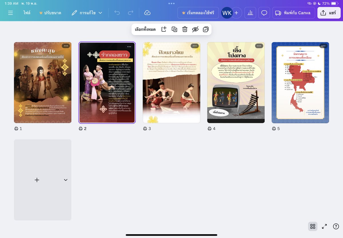
Task: Open more options on page 1
Action: pyautogui.click(x=66, y=46)
